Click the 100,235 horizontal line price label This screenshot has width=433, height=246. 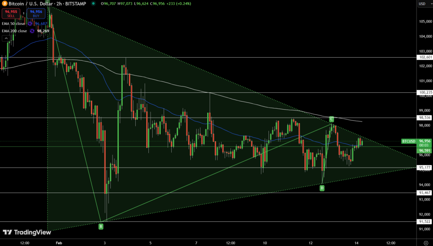tap(425, 93)
